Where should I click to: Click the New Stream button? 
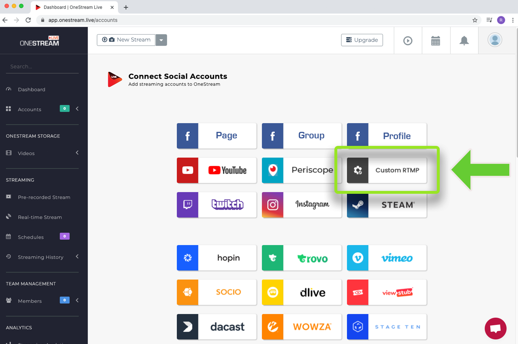pos(126,40)
